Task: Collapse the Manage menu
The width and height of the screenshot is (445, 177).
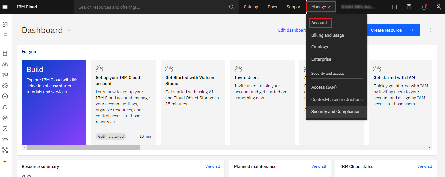Action: coord(321,7)
